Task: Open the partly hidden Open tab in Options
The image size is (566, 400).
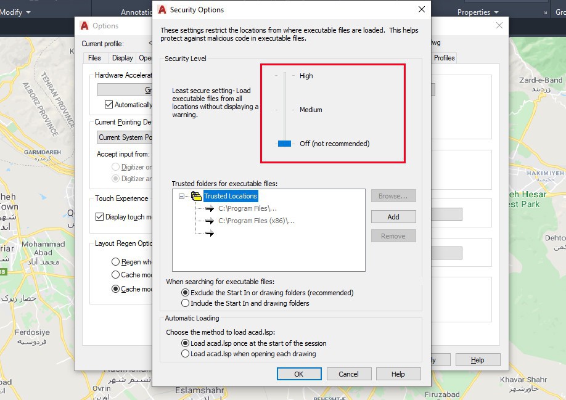Action: click(x=145, y=58)
